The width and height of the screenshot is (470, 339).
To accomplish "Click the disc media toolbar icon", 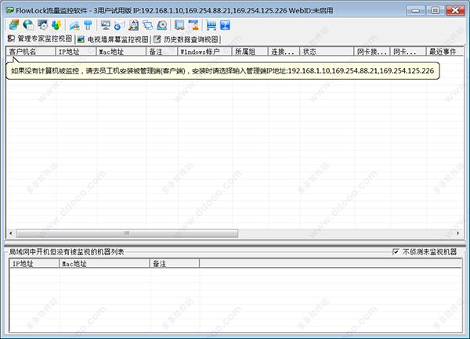I will point(162,25).
